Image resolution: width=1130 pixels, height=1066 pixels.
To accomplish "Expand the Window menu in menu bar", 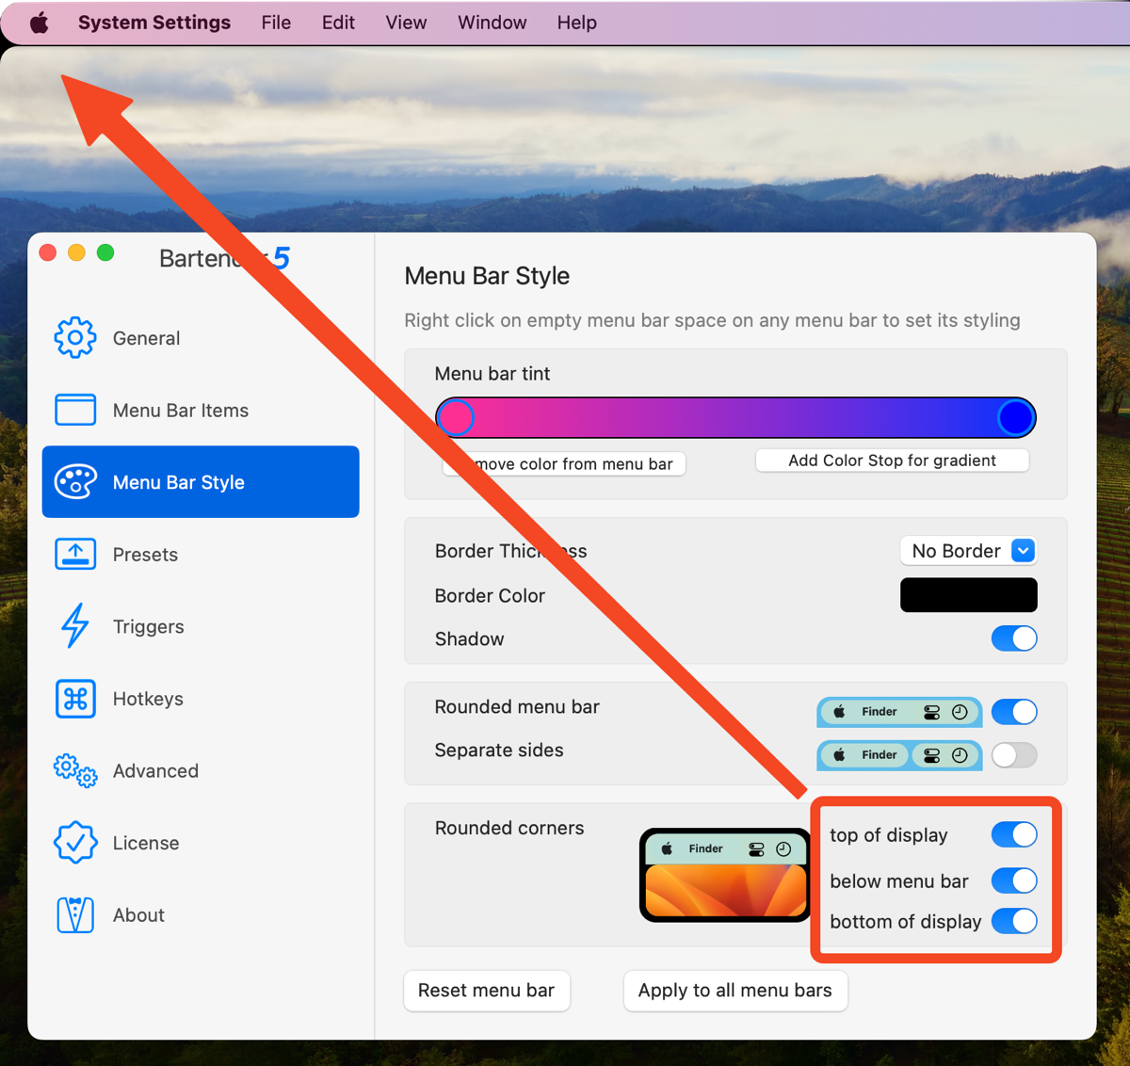I will point(492,23).
